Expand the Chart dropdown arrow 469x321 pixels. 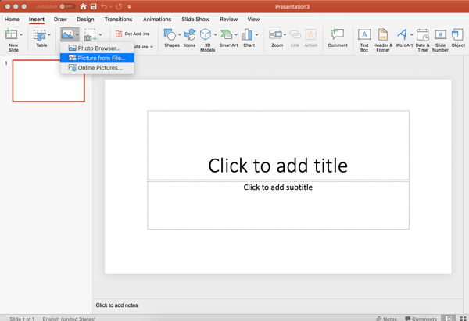(256, 34)
